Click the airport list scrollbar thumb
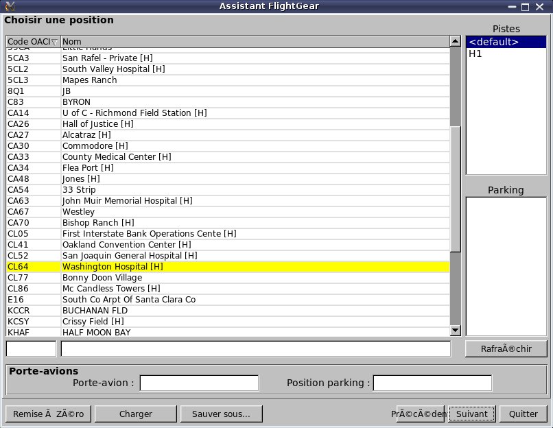 456,189
